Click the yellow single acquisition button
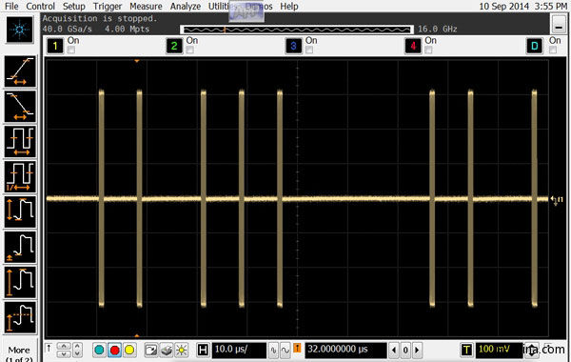Viewport: 571px width, 362px height. [129, 351]
